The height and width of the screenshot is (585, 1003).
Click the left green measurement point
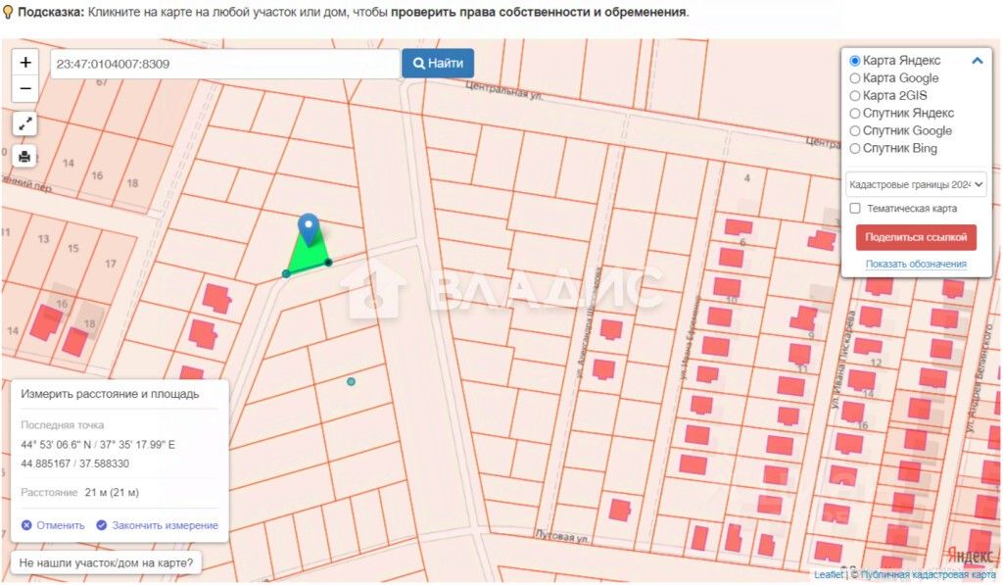pos(286,274)
